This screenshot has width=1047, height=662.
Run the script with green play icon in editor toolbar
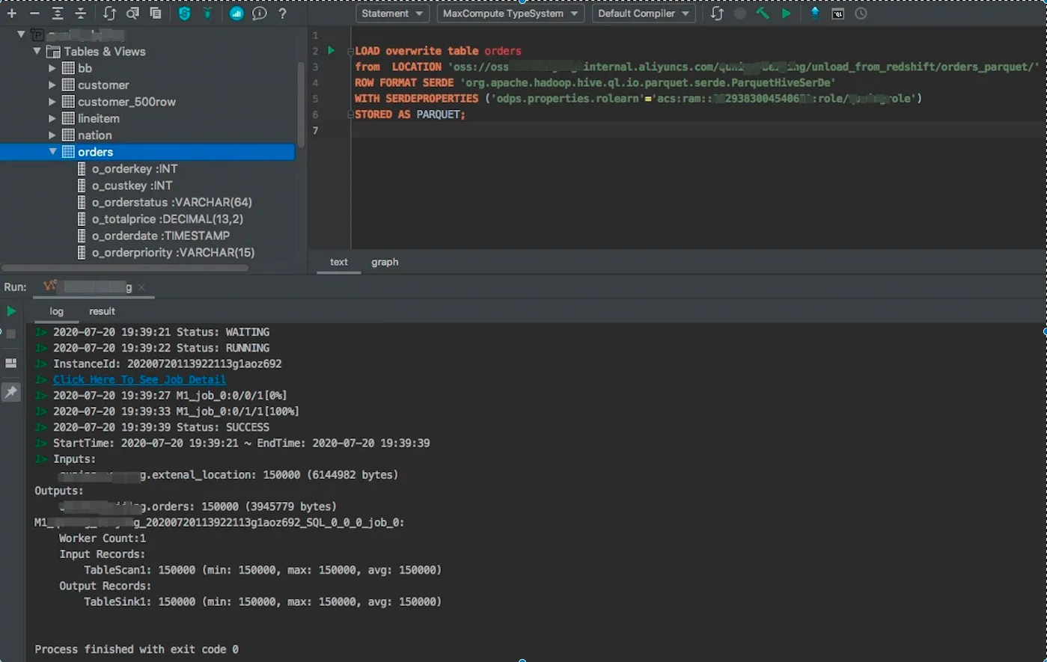(786, 13)
